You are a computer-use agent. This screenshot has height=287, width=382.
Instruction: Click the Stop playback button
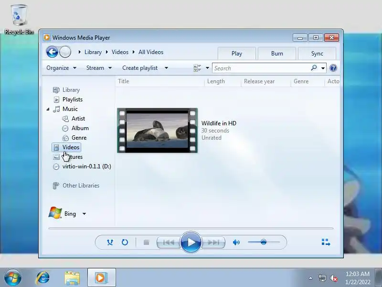pos(146,242)
